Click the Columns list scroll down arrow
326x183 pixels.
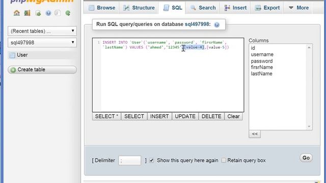(x=309, y=127)
